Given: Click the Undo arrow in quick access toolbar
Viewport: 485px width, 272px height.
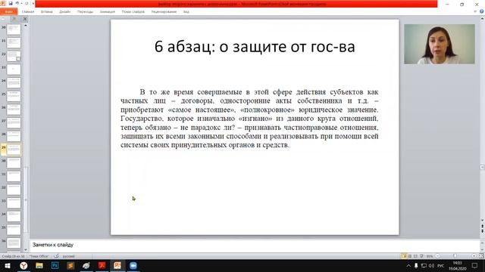Looking at the screenshot, I should [17, 3].
